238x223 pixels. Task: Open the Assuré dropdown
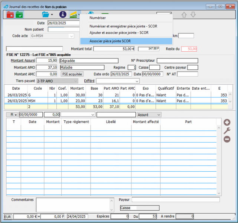coord(149,115)
